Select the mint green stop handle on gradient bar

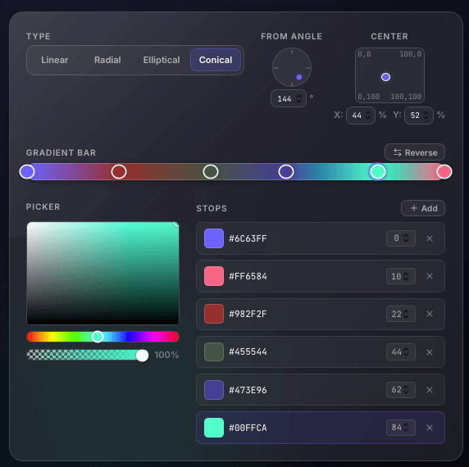pos(378,172)
